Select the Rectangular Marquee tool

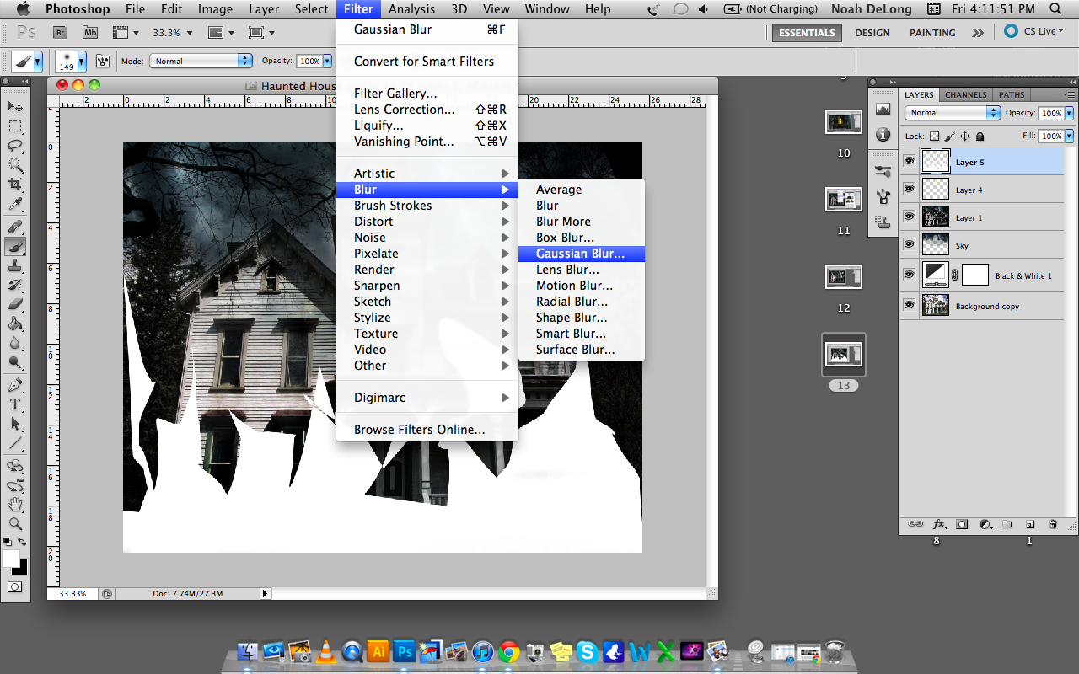(15, 126)
